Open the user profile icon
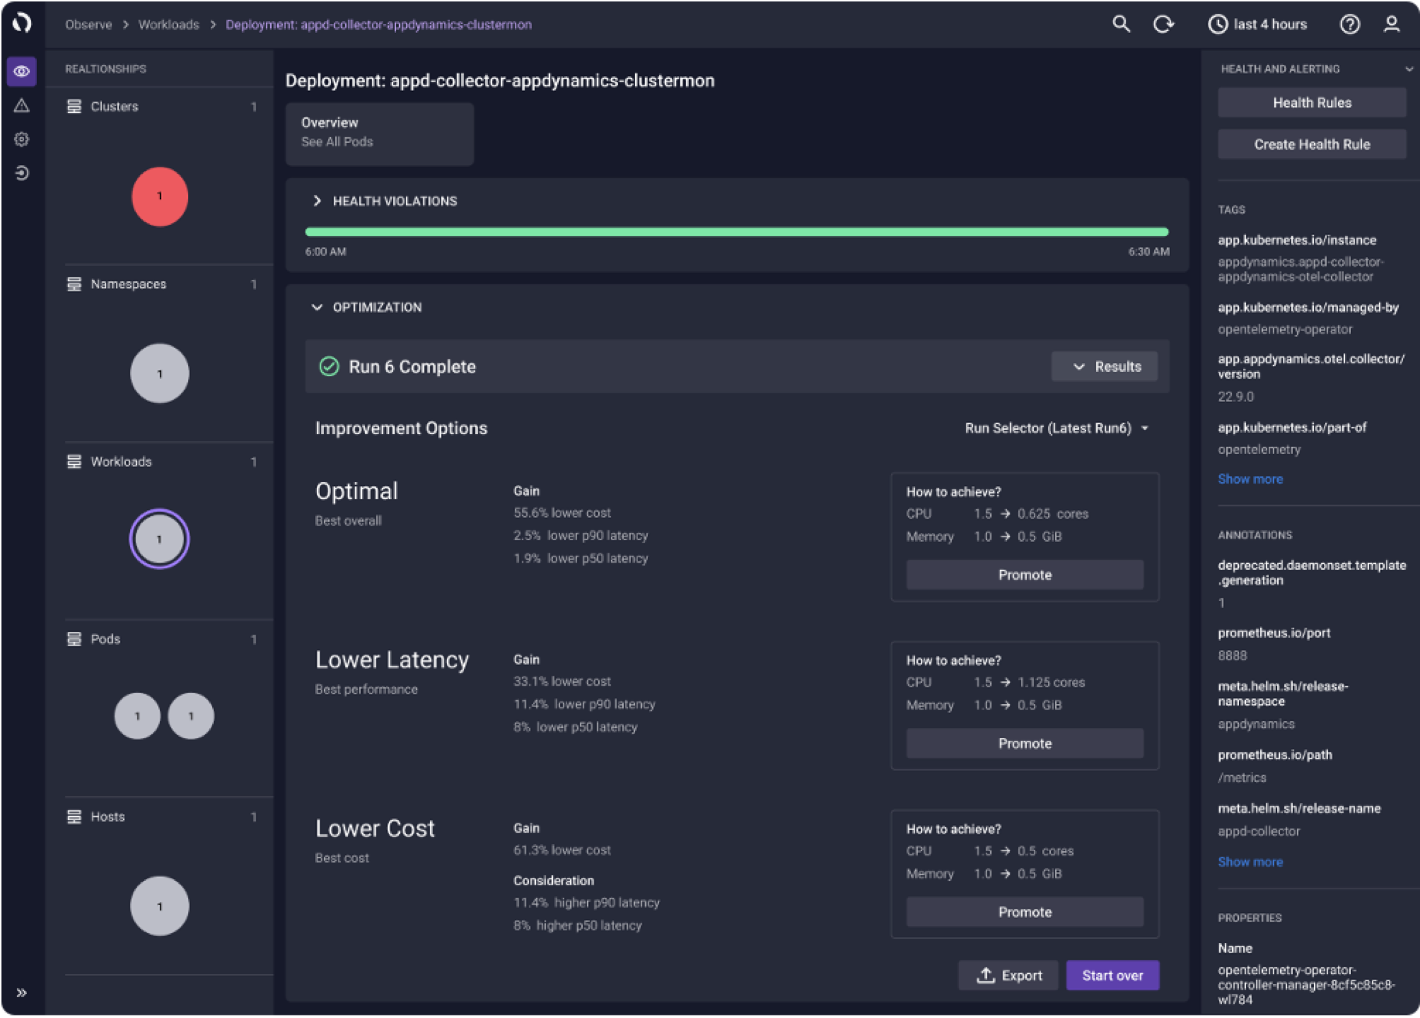Image resolution: width=1420 pixels, height=1018 pixels. [1391, 24]
